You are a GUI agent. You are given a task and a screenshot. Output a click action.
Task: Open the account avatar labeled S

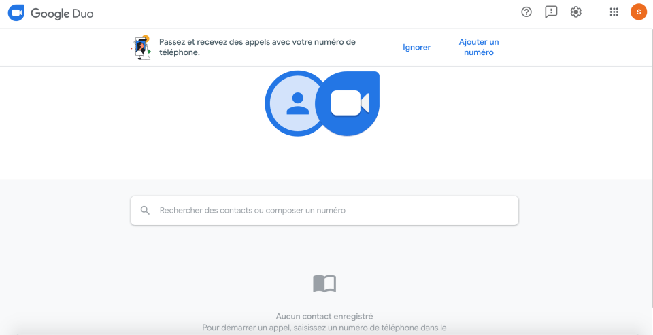click(x=639, y=12)
